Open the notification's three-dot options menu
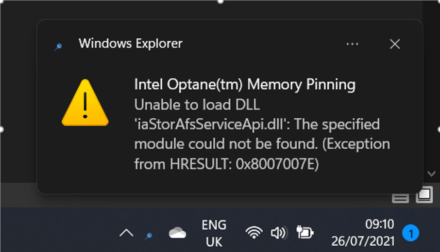This screenshot has height=252, width=440. 352,44
